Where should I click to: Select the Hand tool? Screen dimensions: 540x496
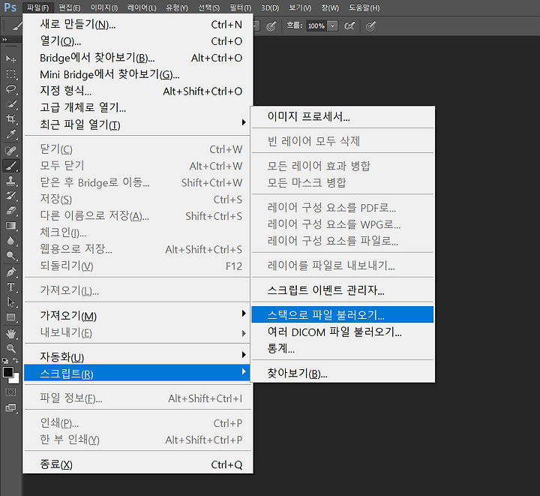(10, 333)
